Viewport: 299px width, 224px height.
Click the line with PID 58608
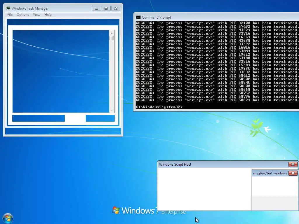click(x=217, y=86)
